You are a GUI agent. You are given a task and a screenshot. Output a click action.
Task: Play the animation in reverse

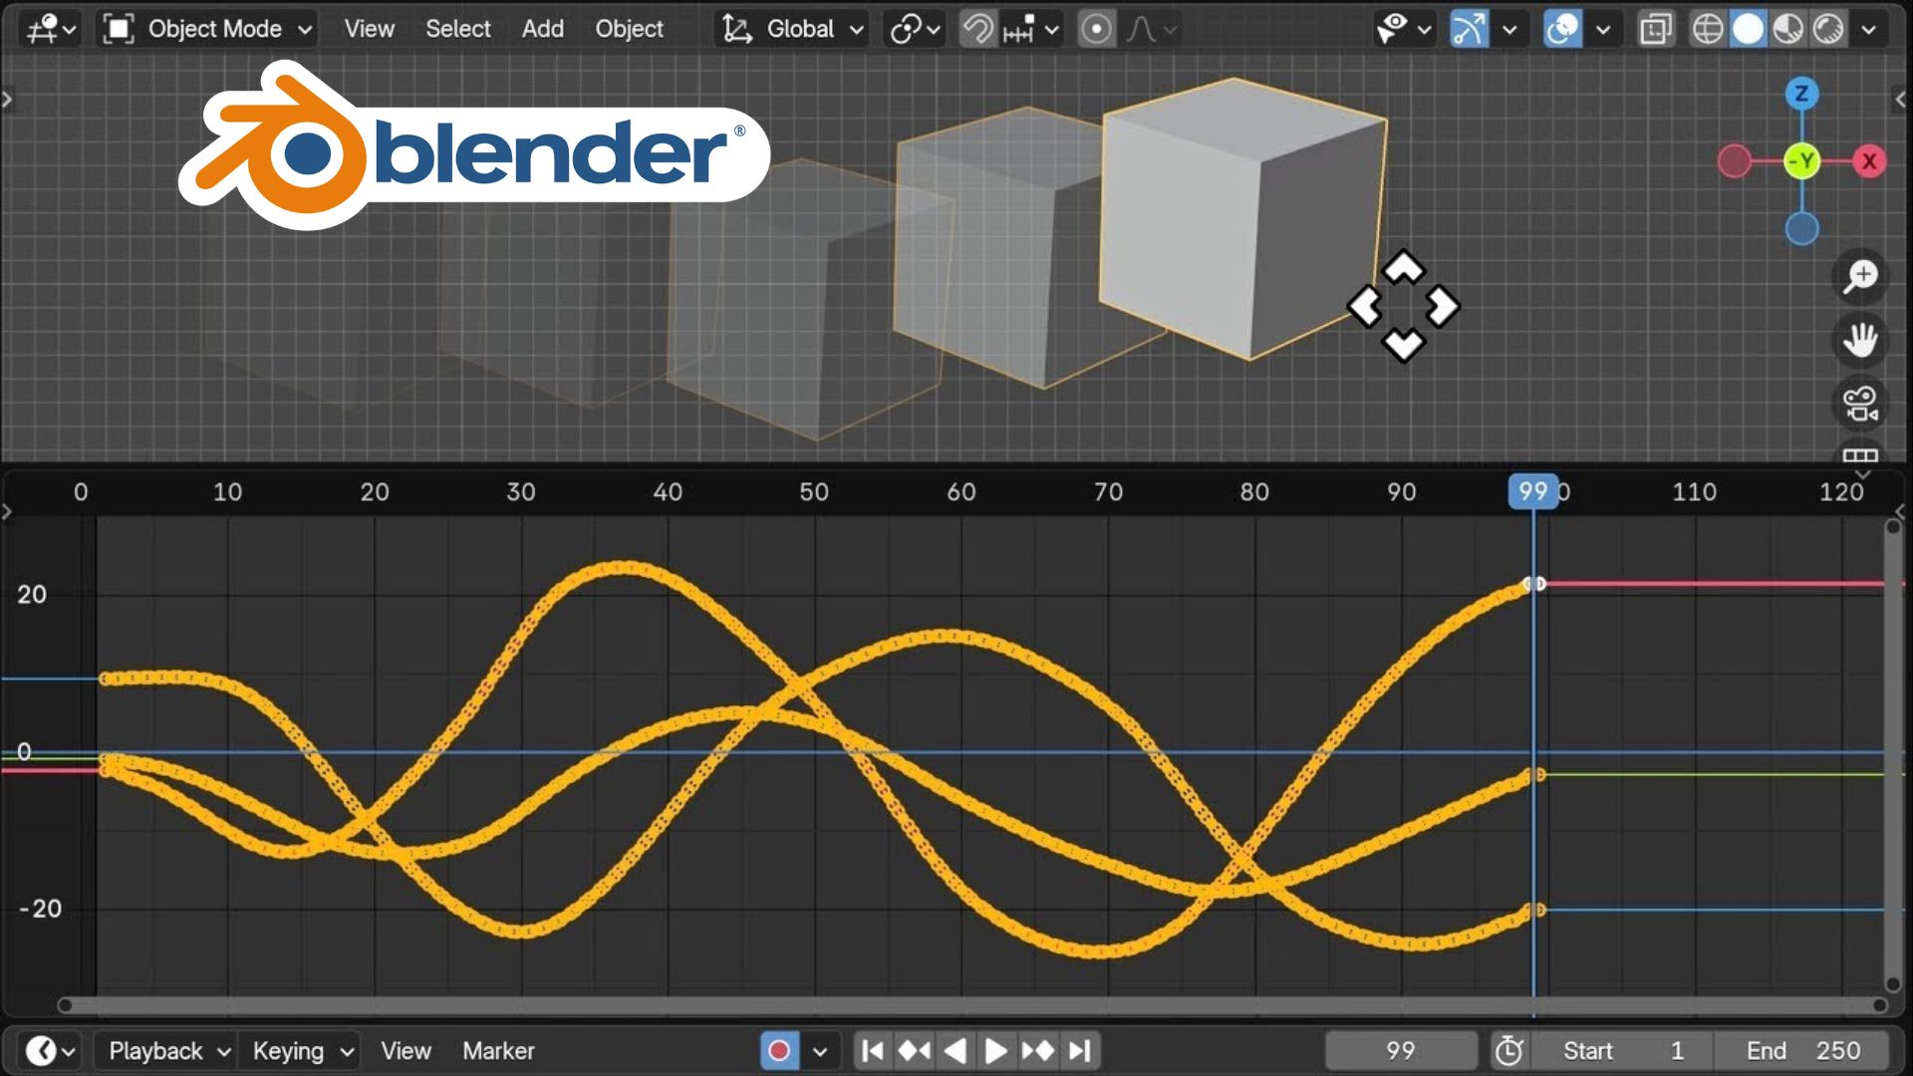pyautogui.click(x=955, y=1051)
